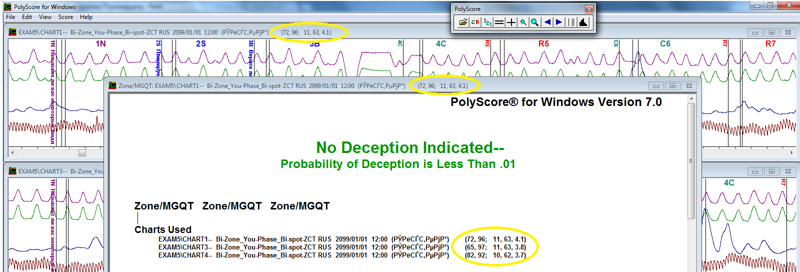
Task: Click the 'Charts Used' heading
Action: pos(163,229)
